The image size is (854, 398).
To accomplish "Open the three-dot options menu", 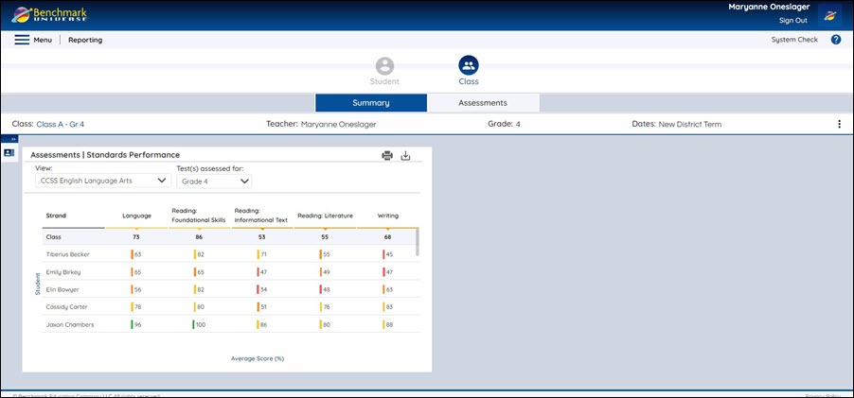I will [839, 124].
